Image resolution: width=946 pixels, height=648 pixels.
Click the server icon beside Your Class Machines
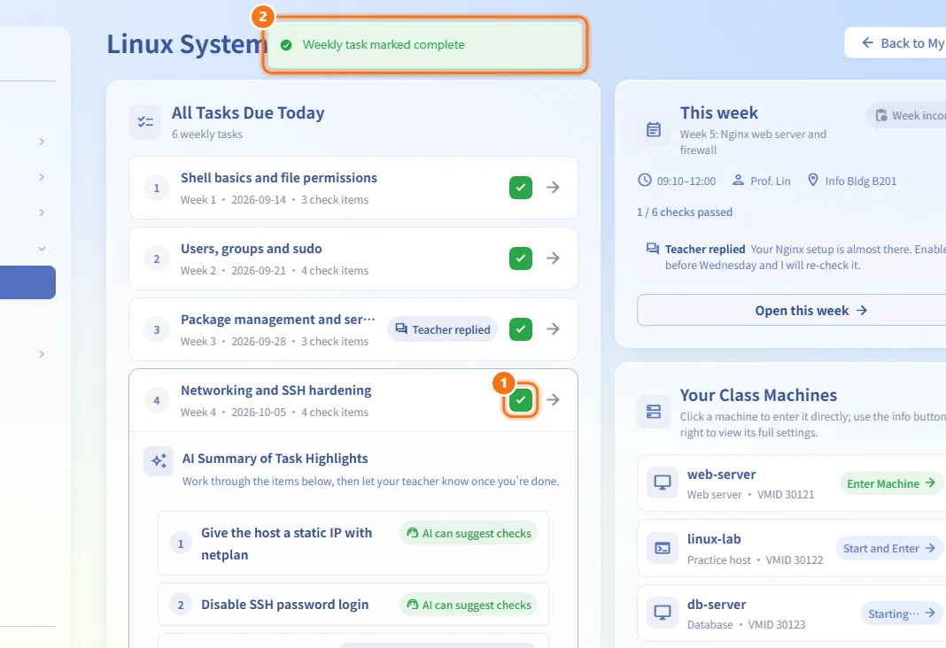pyautogui.click(x=654, y=412)
